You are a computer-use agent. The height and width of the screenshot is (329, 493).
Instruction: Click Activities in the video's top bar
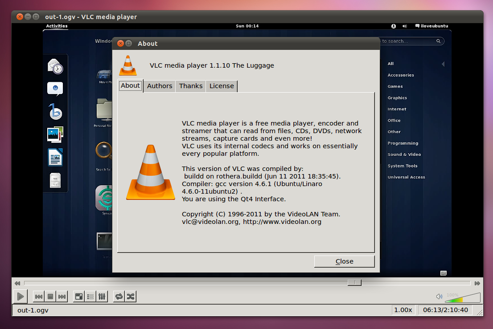click(x=57, y=26)
